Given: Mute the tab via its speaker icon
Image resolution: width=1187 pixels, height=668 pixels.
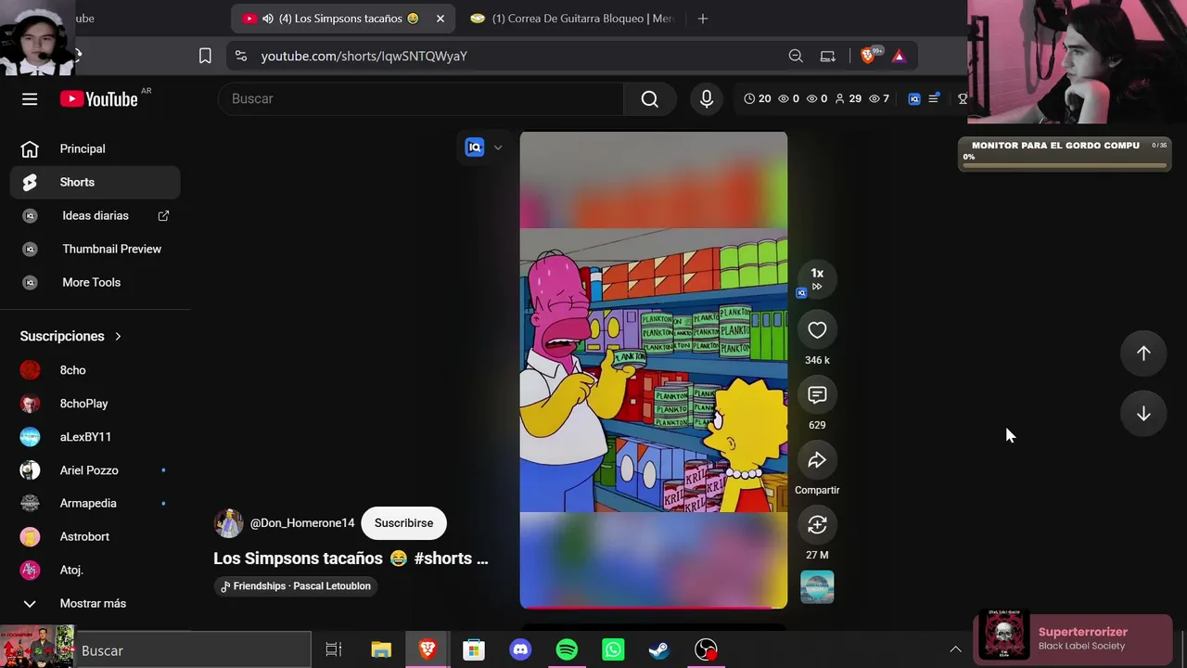Looking at the screenshot, I should (268, 19).
